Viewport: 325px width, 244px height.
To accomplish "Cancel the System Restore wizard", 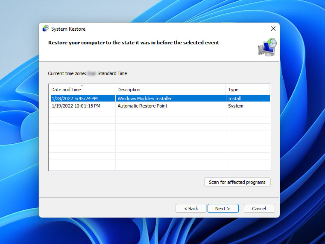I will tap(259, 209).
